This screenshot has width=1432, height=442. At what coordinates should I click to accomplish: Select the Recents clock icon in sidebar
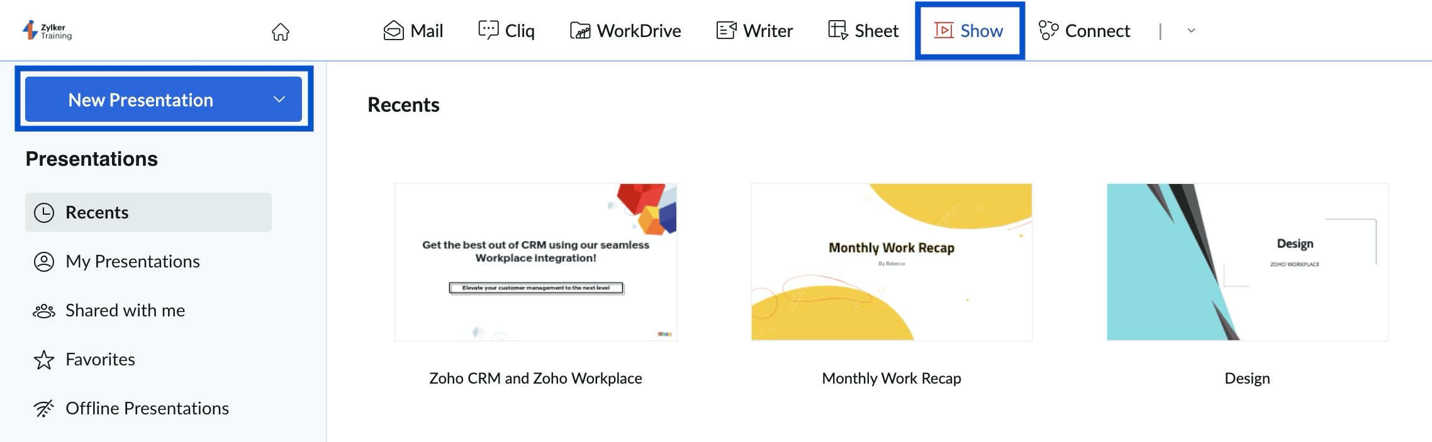[43, 212]
